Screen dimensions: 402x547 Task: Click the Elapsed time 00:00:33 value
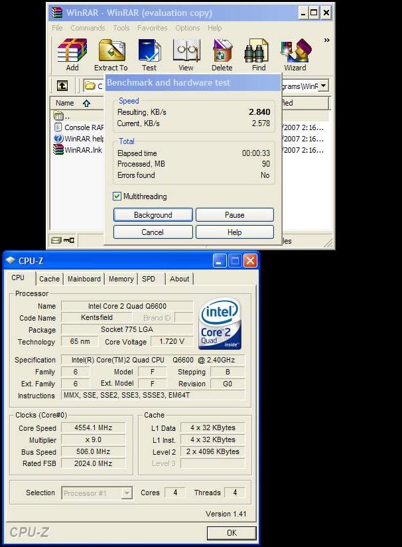256,153
